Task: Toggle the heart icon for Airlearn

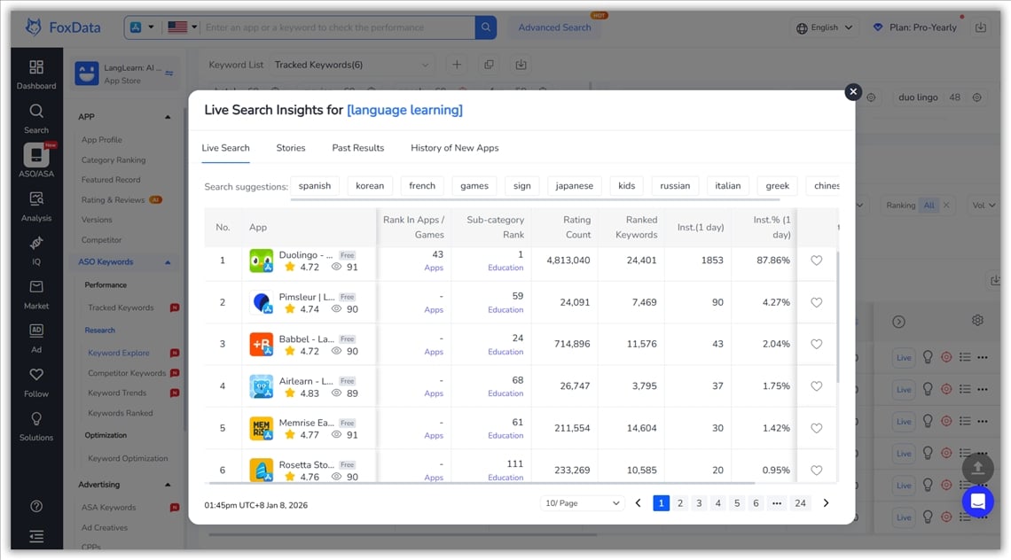Action: pos(817,386)
